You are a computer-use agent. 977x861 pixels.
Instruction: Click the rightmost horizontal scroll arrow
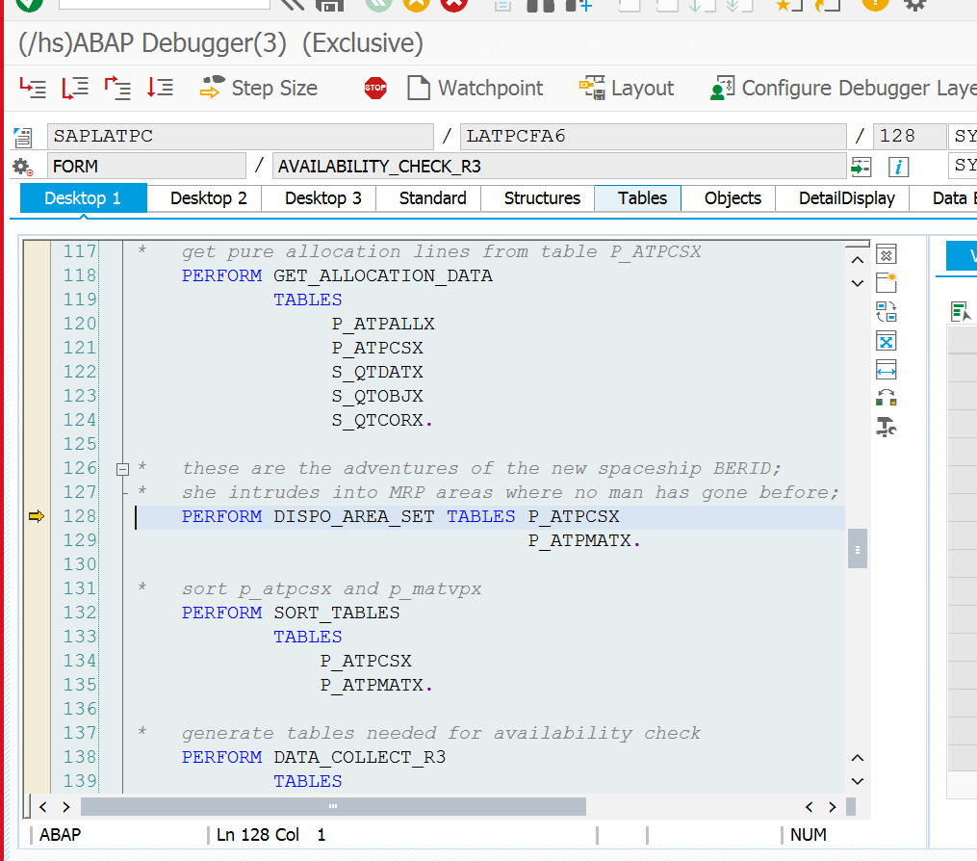coord(833,807)
